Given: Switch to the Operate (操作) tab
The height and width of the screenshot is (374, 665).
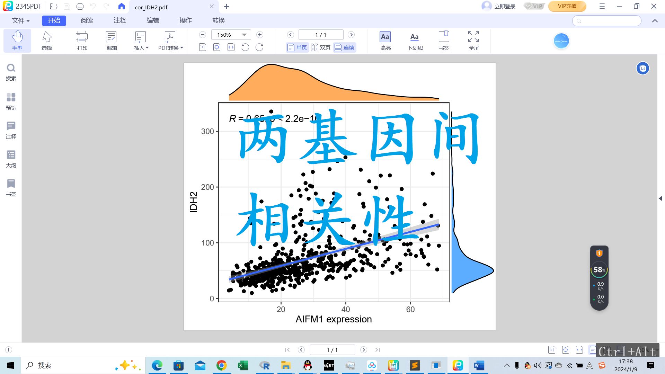Looking at the screenshot, I should (x=186, y=20).
